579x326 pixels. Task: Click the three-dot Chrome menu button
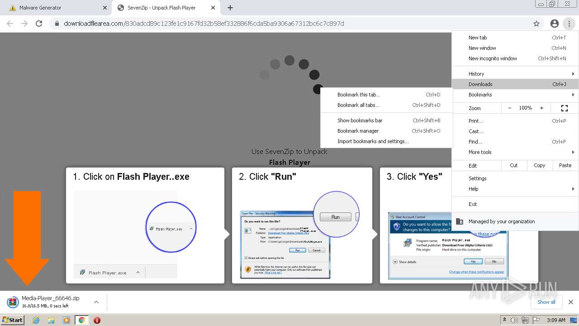(x=569, y=24)
